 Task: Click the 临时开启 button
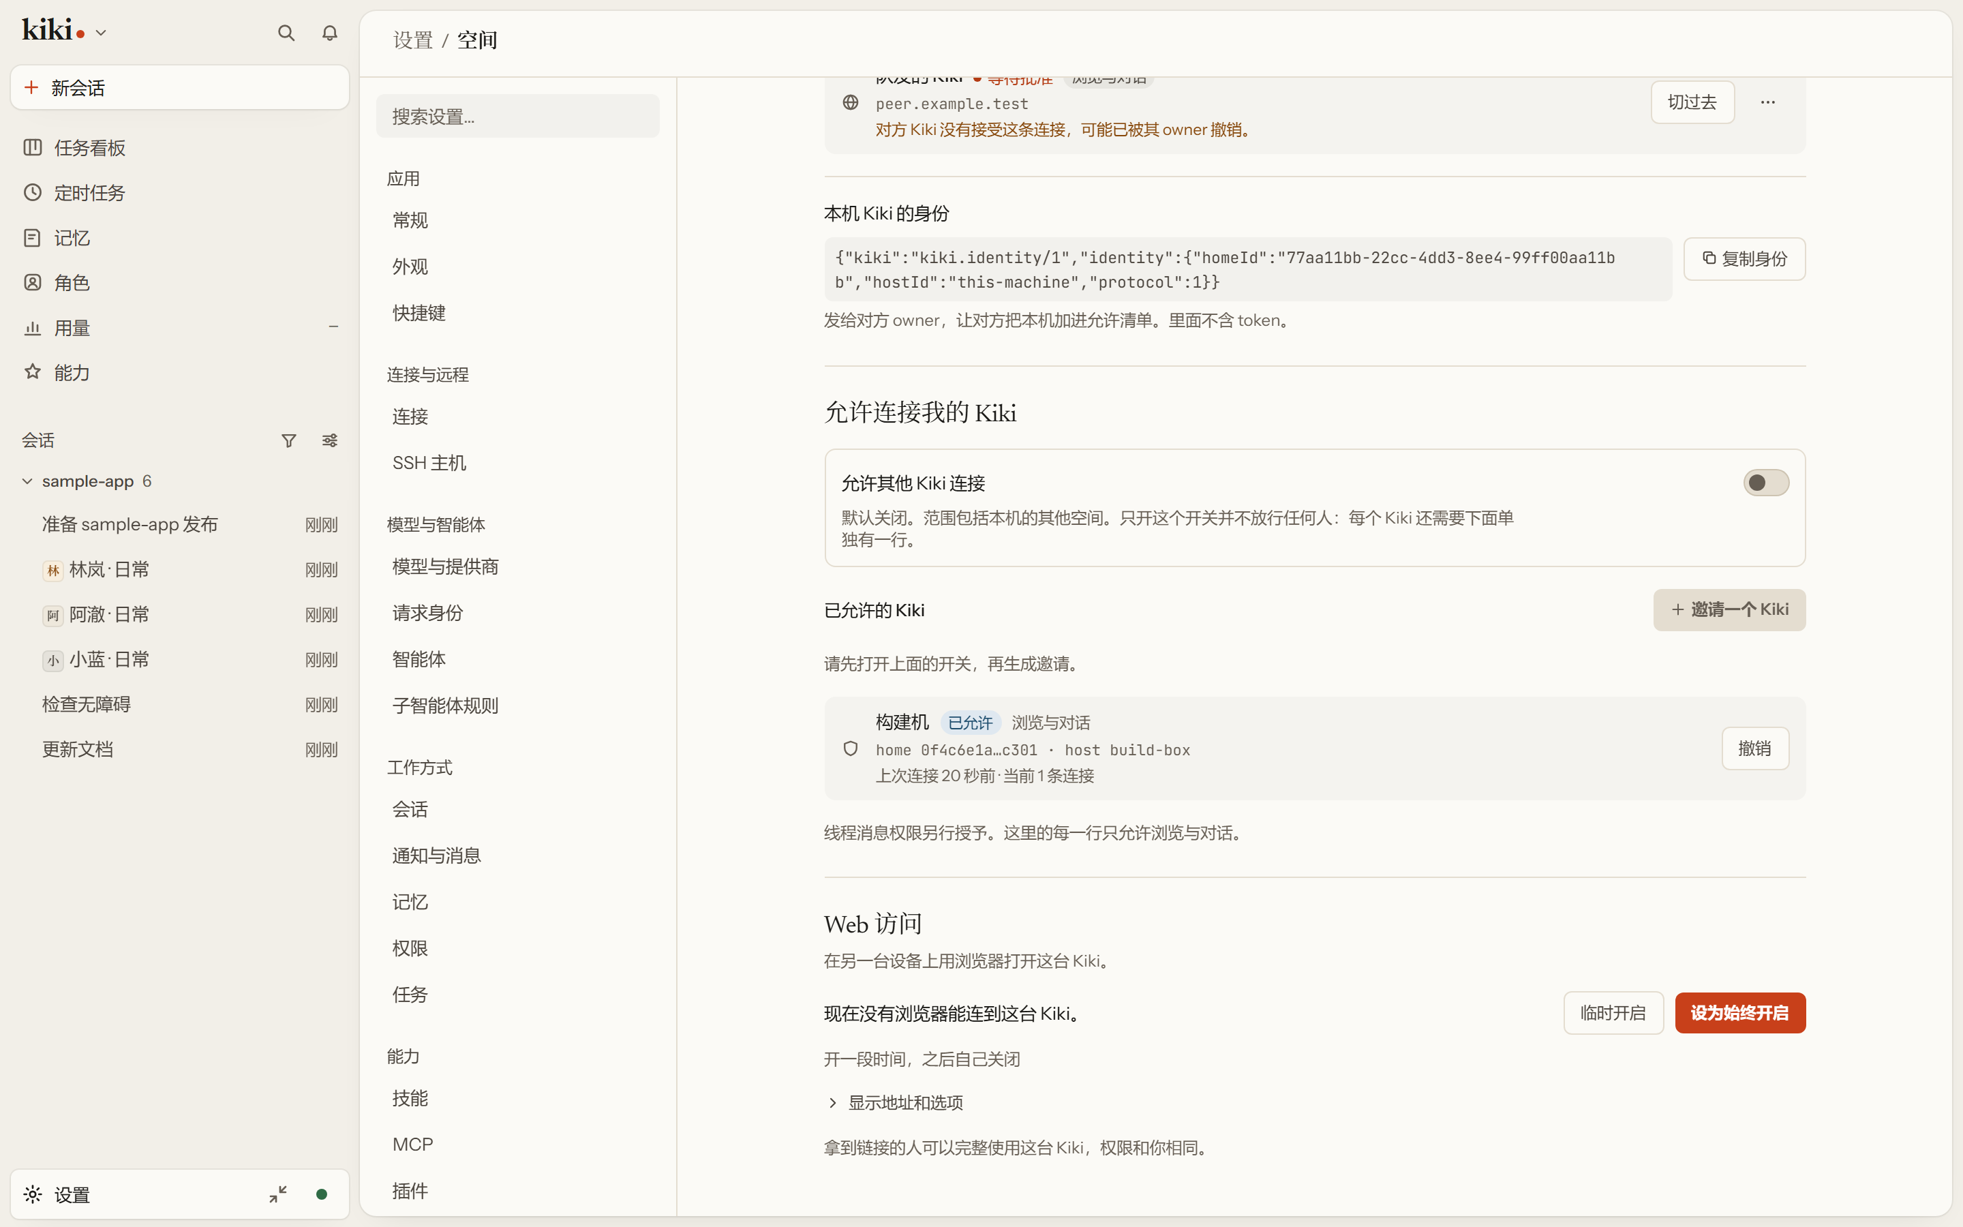(1613, 1013)
